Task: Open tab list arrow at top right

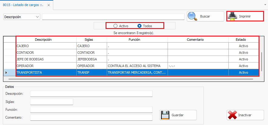Action: 265,5
